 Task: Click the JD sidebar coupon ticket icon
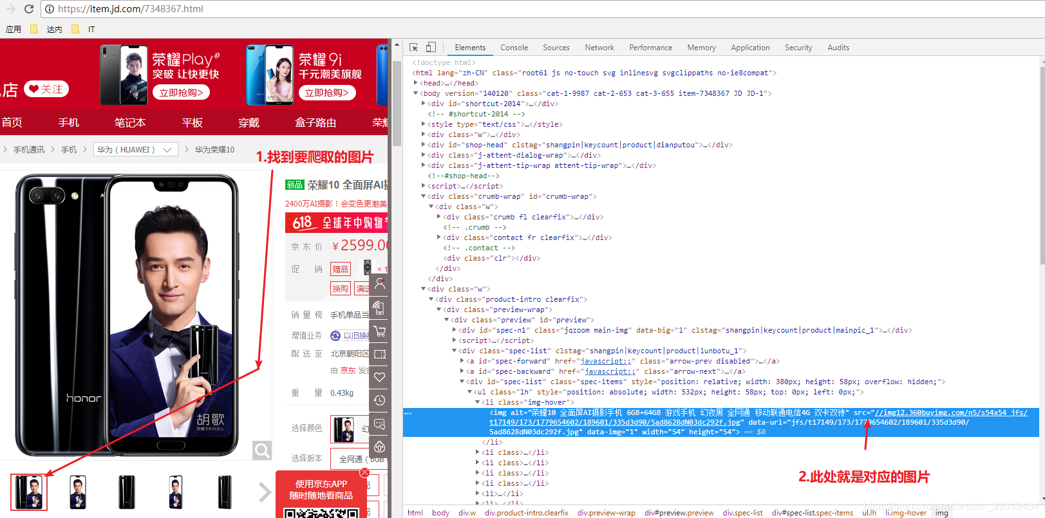click(380, 354)
